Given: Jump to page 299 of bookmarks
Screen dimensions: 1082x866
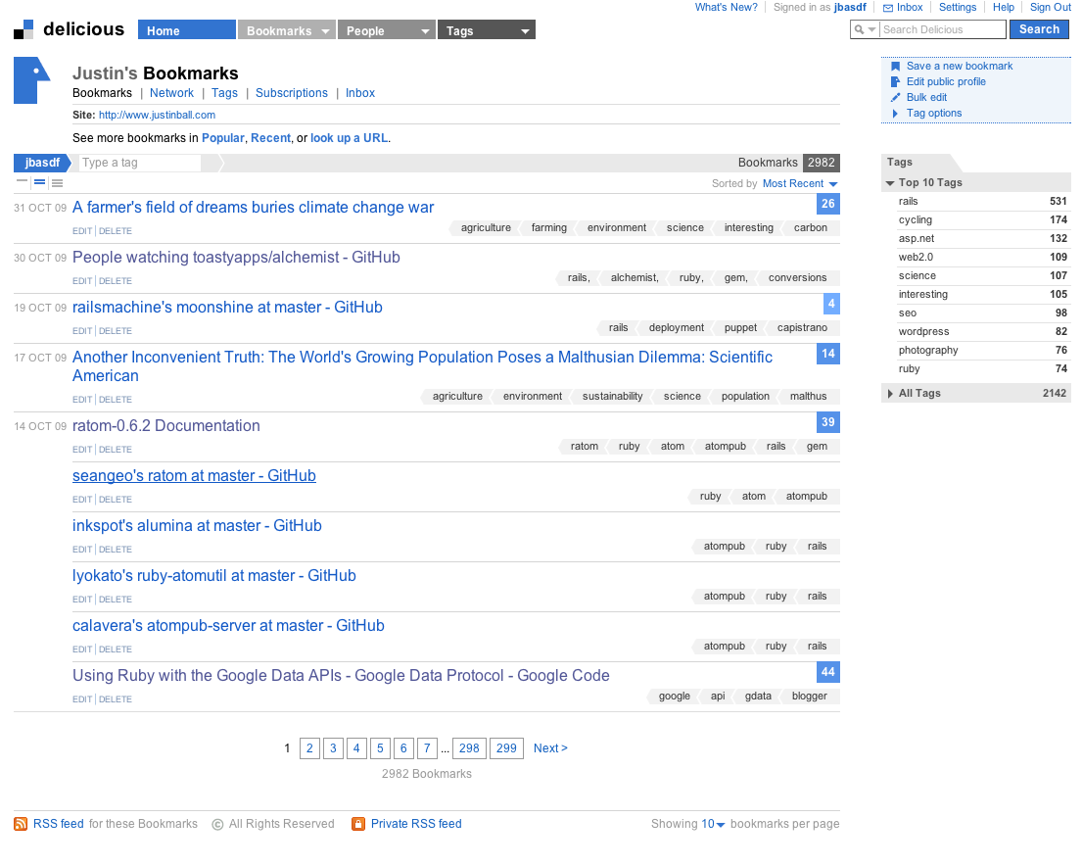Looking at the screenshot, I should [x=506, y=748].
